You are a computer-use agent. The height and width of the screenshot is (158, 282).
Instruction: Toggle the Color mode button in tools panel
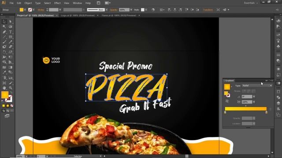point(4,106)
